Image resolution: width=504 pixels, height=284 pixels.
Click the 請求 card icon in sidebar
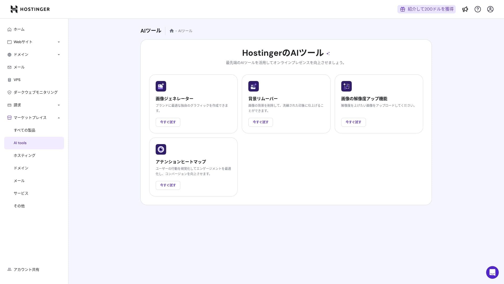point(9,105)
